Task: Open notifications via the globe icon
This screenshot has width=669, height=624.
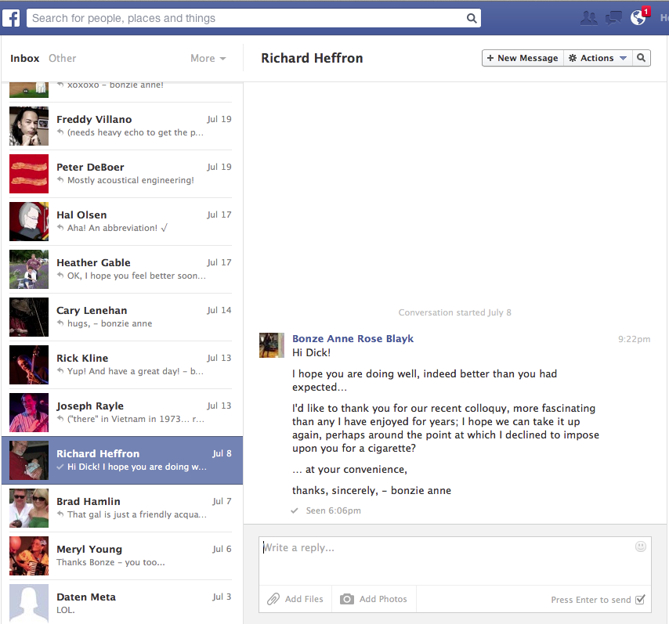Action: (x=636, y=16)
